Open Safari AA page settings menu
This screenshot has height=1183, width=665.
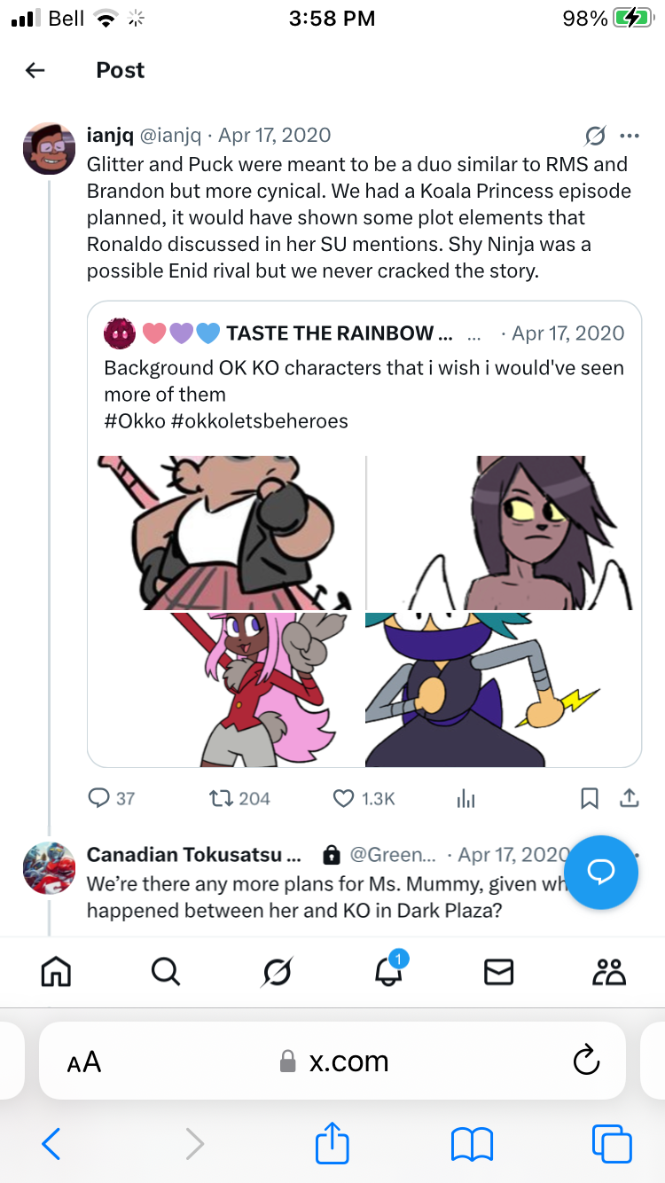[x=84, y=1062]
